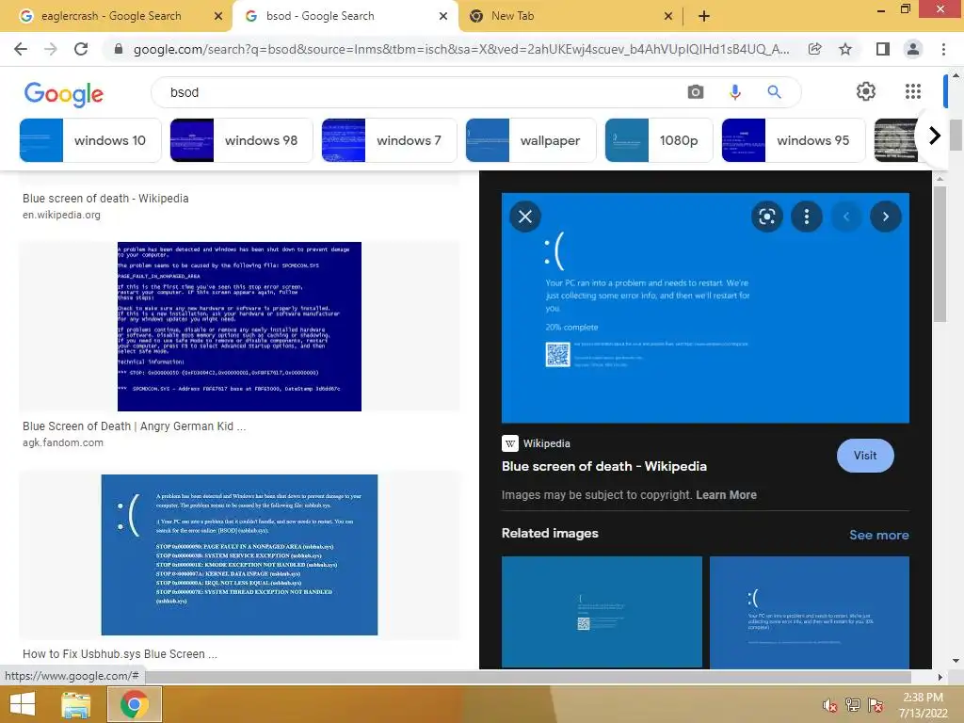Image resolution: width=964 pixels, height=723 pixels.
Task: Open preview panel more options menu
Action: 807,217
